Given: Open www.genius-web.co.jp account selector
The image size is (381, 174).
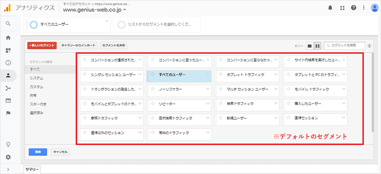Looking at the screenshot, I should pyautogui.click(x=94, y=10).
